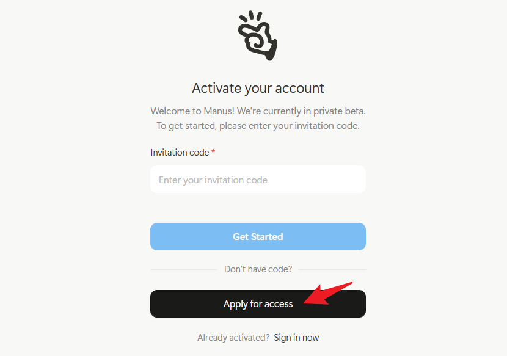Click the words "private beta" in description

(339, 111)
